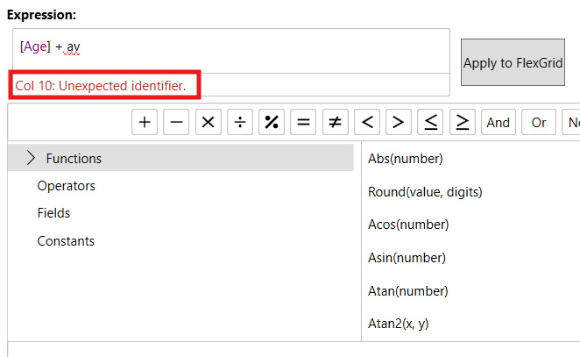This screenshot has width=580, height=357.
Task: Insert the greater-than-or-equal operator
Action: click(462, 123)
